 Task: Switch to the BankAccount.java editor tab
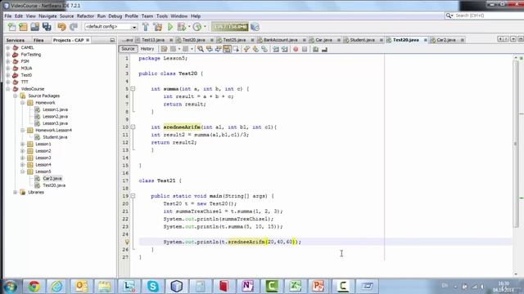coord(280,40)
